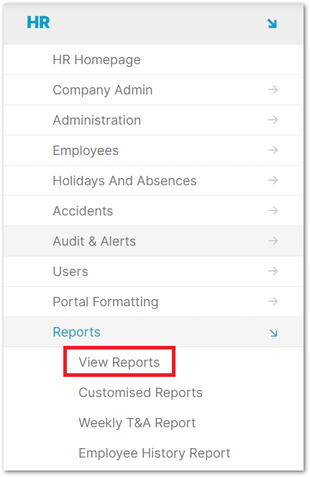
Task: Open Customised Reports submenu link
Action: [x=140, y=393]
